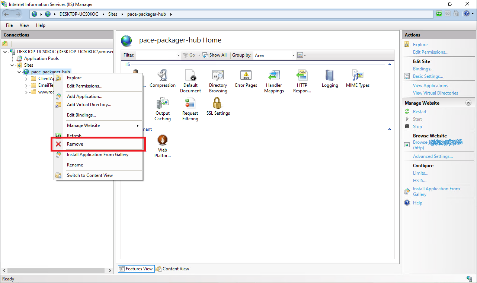Click the Connections toolbar connect icon
The height and width of the screenshot is (283, 477).
tap(5, 44)
